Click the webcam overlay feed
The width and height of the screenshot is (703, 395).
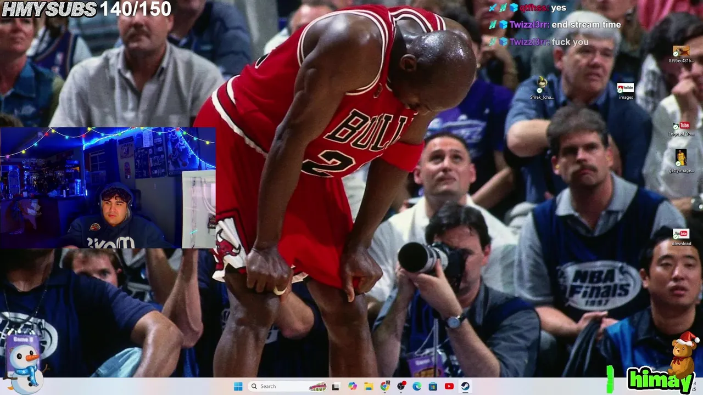(108, 188)
